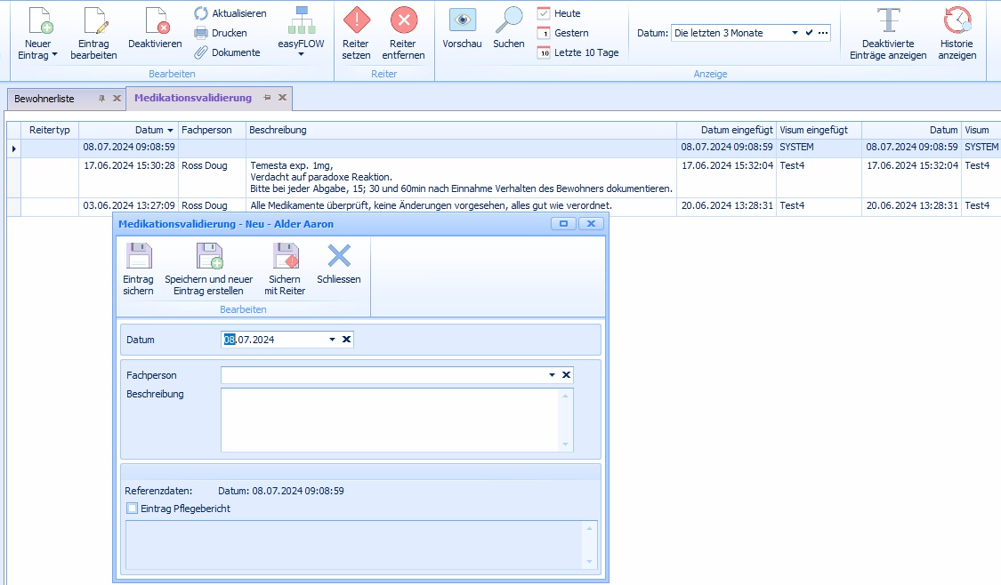Click Sichern mit Reiter icon
1001x585 pixels.
coord(286,256)
